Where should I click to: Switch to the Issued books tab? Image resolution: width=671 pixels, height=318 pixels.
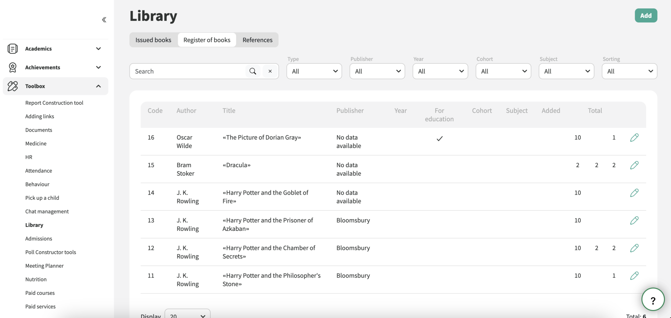(x=153, y=40)
